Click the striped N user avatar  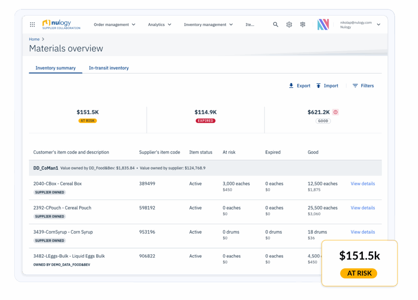pyautogui.click(x=323, y=25)
